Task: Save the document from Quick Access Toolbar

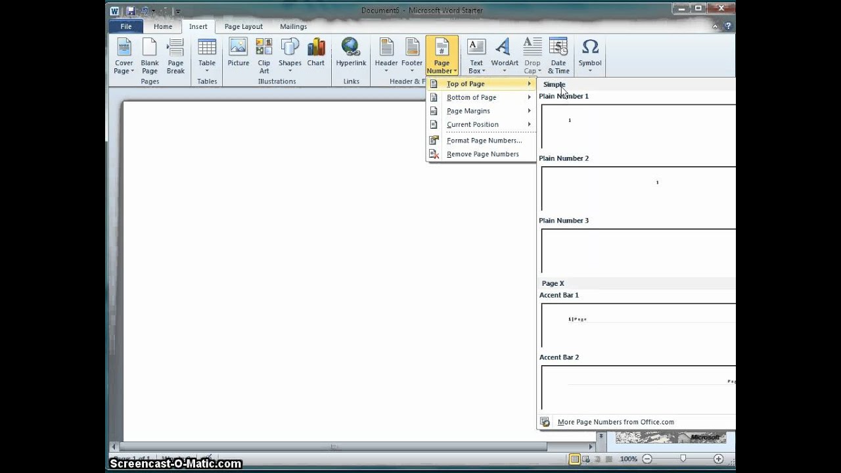Action: (131, 11)
